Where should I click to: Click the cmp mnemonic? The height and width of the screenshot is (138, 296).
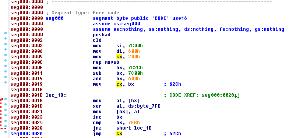click(97, 123)
